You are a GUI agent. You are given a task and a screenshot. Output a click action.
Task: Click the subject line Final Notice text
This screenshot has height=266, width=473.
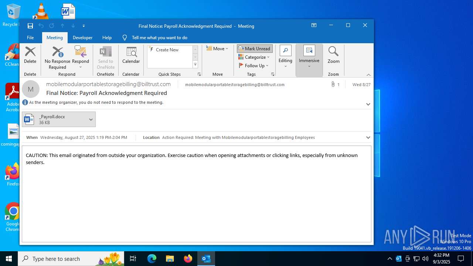tap(106, 93)
